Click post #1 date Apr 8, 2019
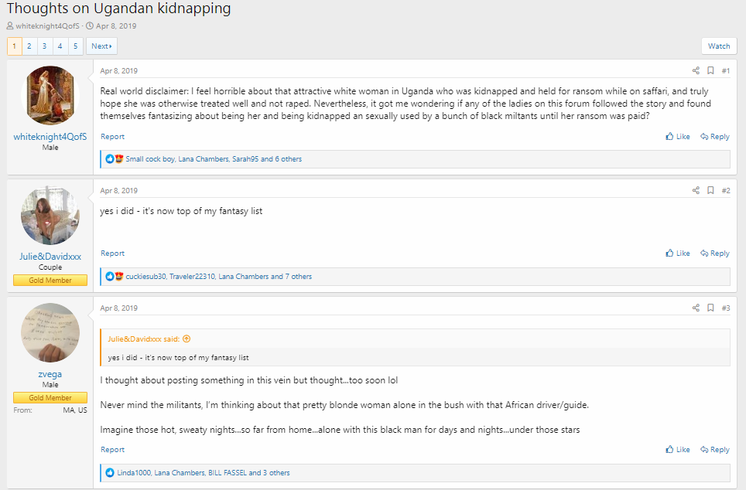Screen dimensions: 746x490 click(x=118, y=71)
